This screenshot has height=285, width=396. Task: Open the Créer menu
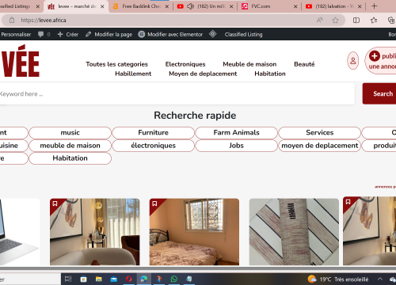click(x=68, y=34)
